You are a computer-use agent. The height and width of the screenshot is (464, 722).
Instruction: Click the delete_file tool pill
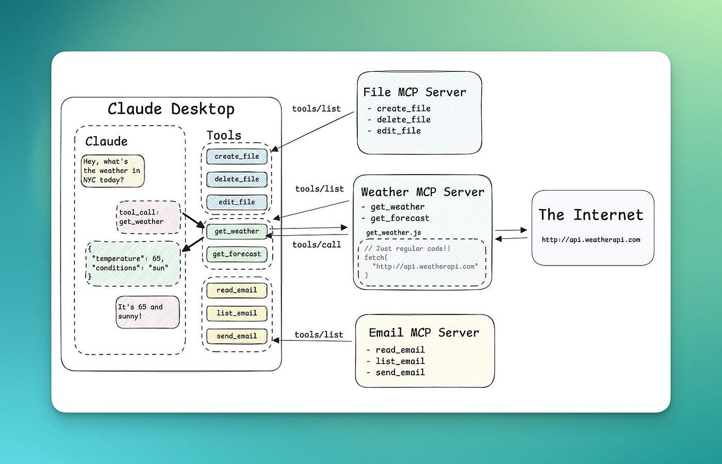[x=236, y=179]
